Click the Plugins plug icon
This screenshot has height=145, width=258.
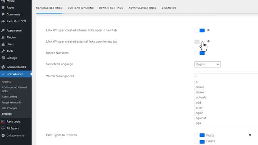[x=3, y=37]
